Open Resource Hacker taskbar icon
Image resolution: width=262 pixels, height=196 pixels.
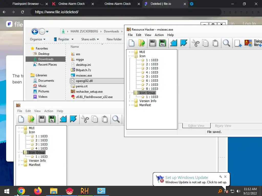[84, 191]
